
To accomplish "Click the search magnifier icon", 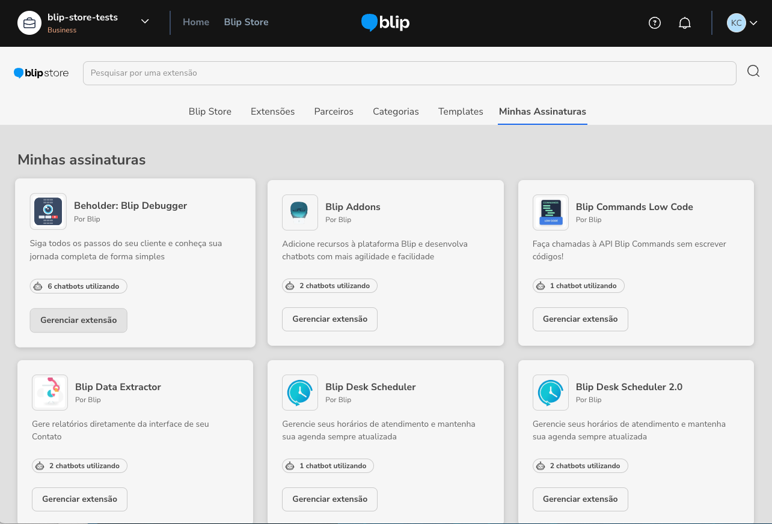I will (753, 71).
